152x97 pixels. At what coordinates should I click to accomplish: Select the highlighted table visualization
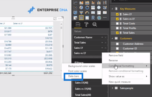[x=81, y=18]
